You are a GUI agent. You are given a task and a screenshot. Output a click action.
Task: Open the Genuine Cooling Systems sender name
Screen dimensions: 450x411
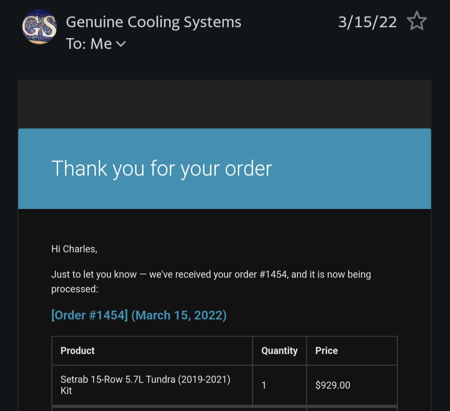(x=153, y=22)
